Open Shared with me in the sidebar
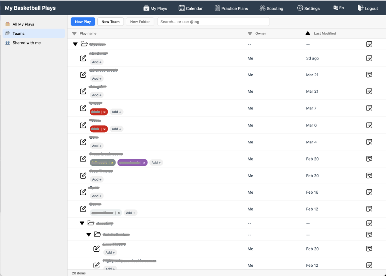386x276 pixels. click(x=26, y=43)
